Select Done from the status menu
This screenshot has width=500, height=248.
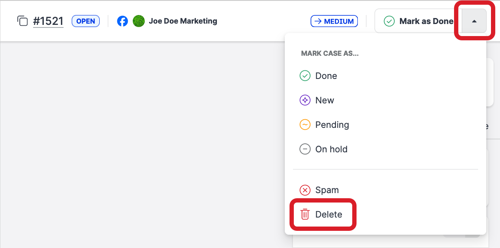[326, 76]
